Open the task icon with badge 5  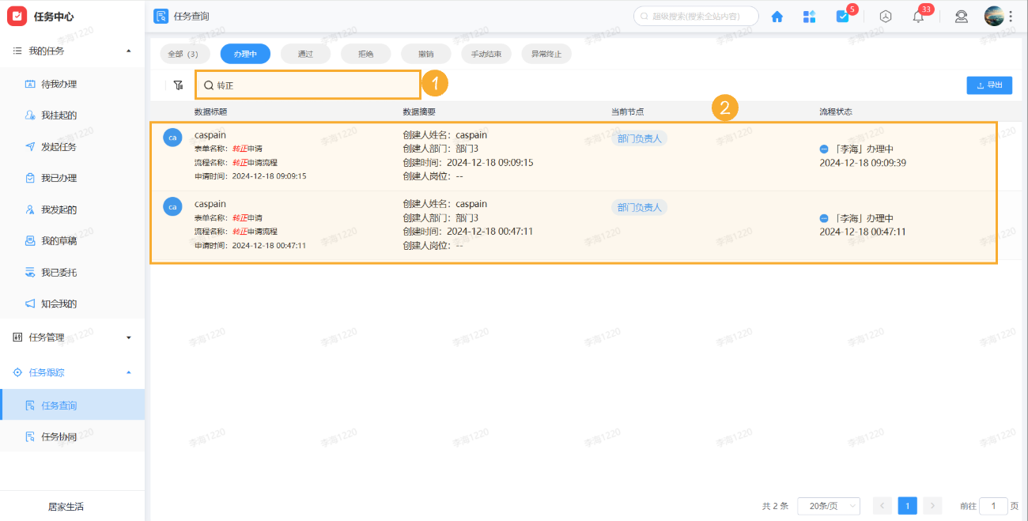pos(841,16)
